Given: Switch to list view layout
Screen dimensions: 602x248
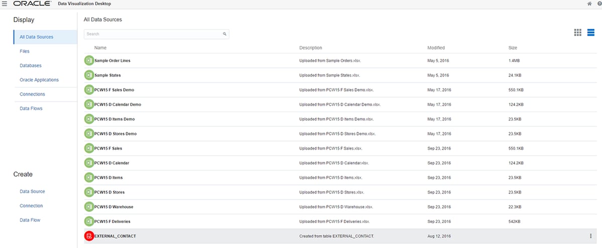Looking at the screenshot, I should [591, 33].
